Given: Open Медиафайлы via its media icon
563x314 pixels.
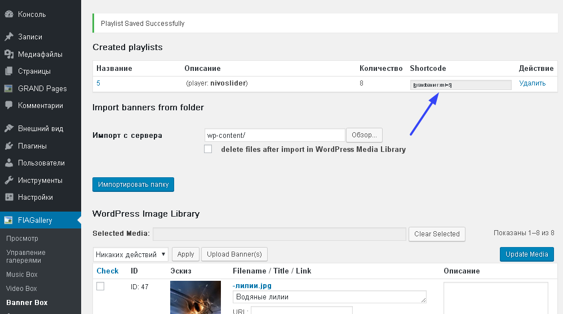Looking at the screenshot, I should (x=9, y=55).
